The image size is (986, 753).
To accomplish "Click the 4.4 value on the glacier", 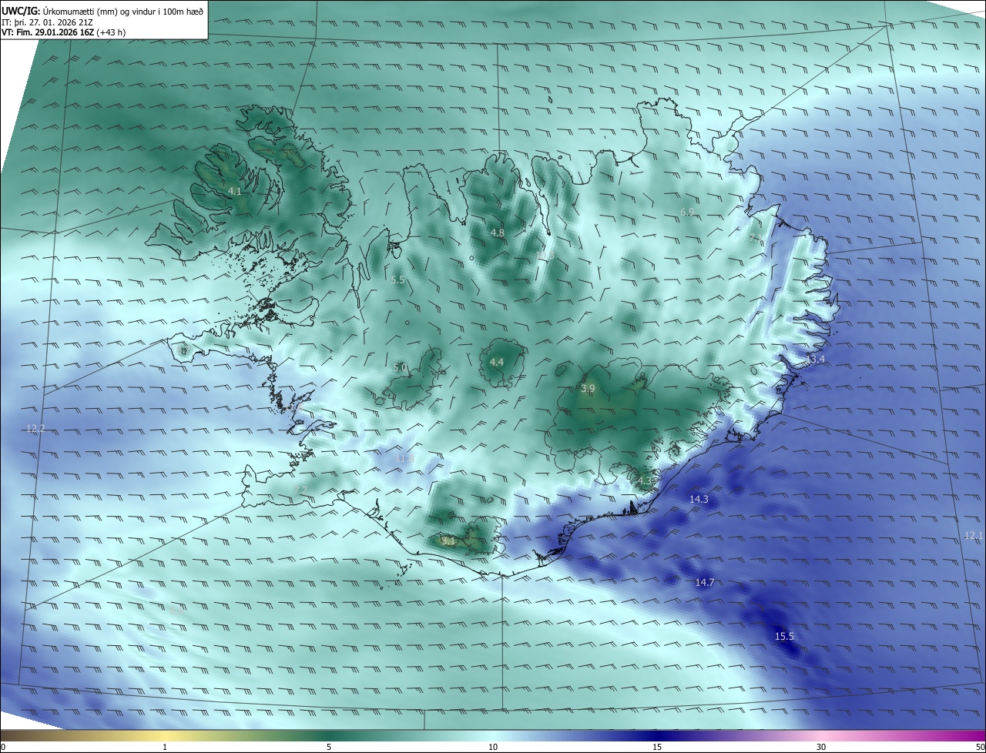I will [x=497, y=362].
